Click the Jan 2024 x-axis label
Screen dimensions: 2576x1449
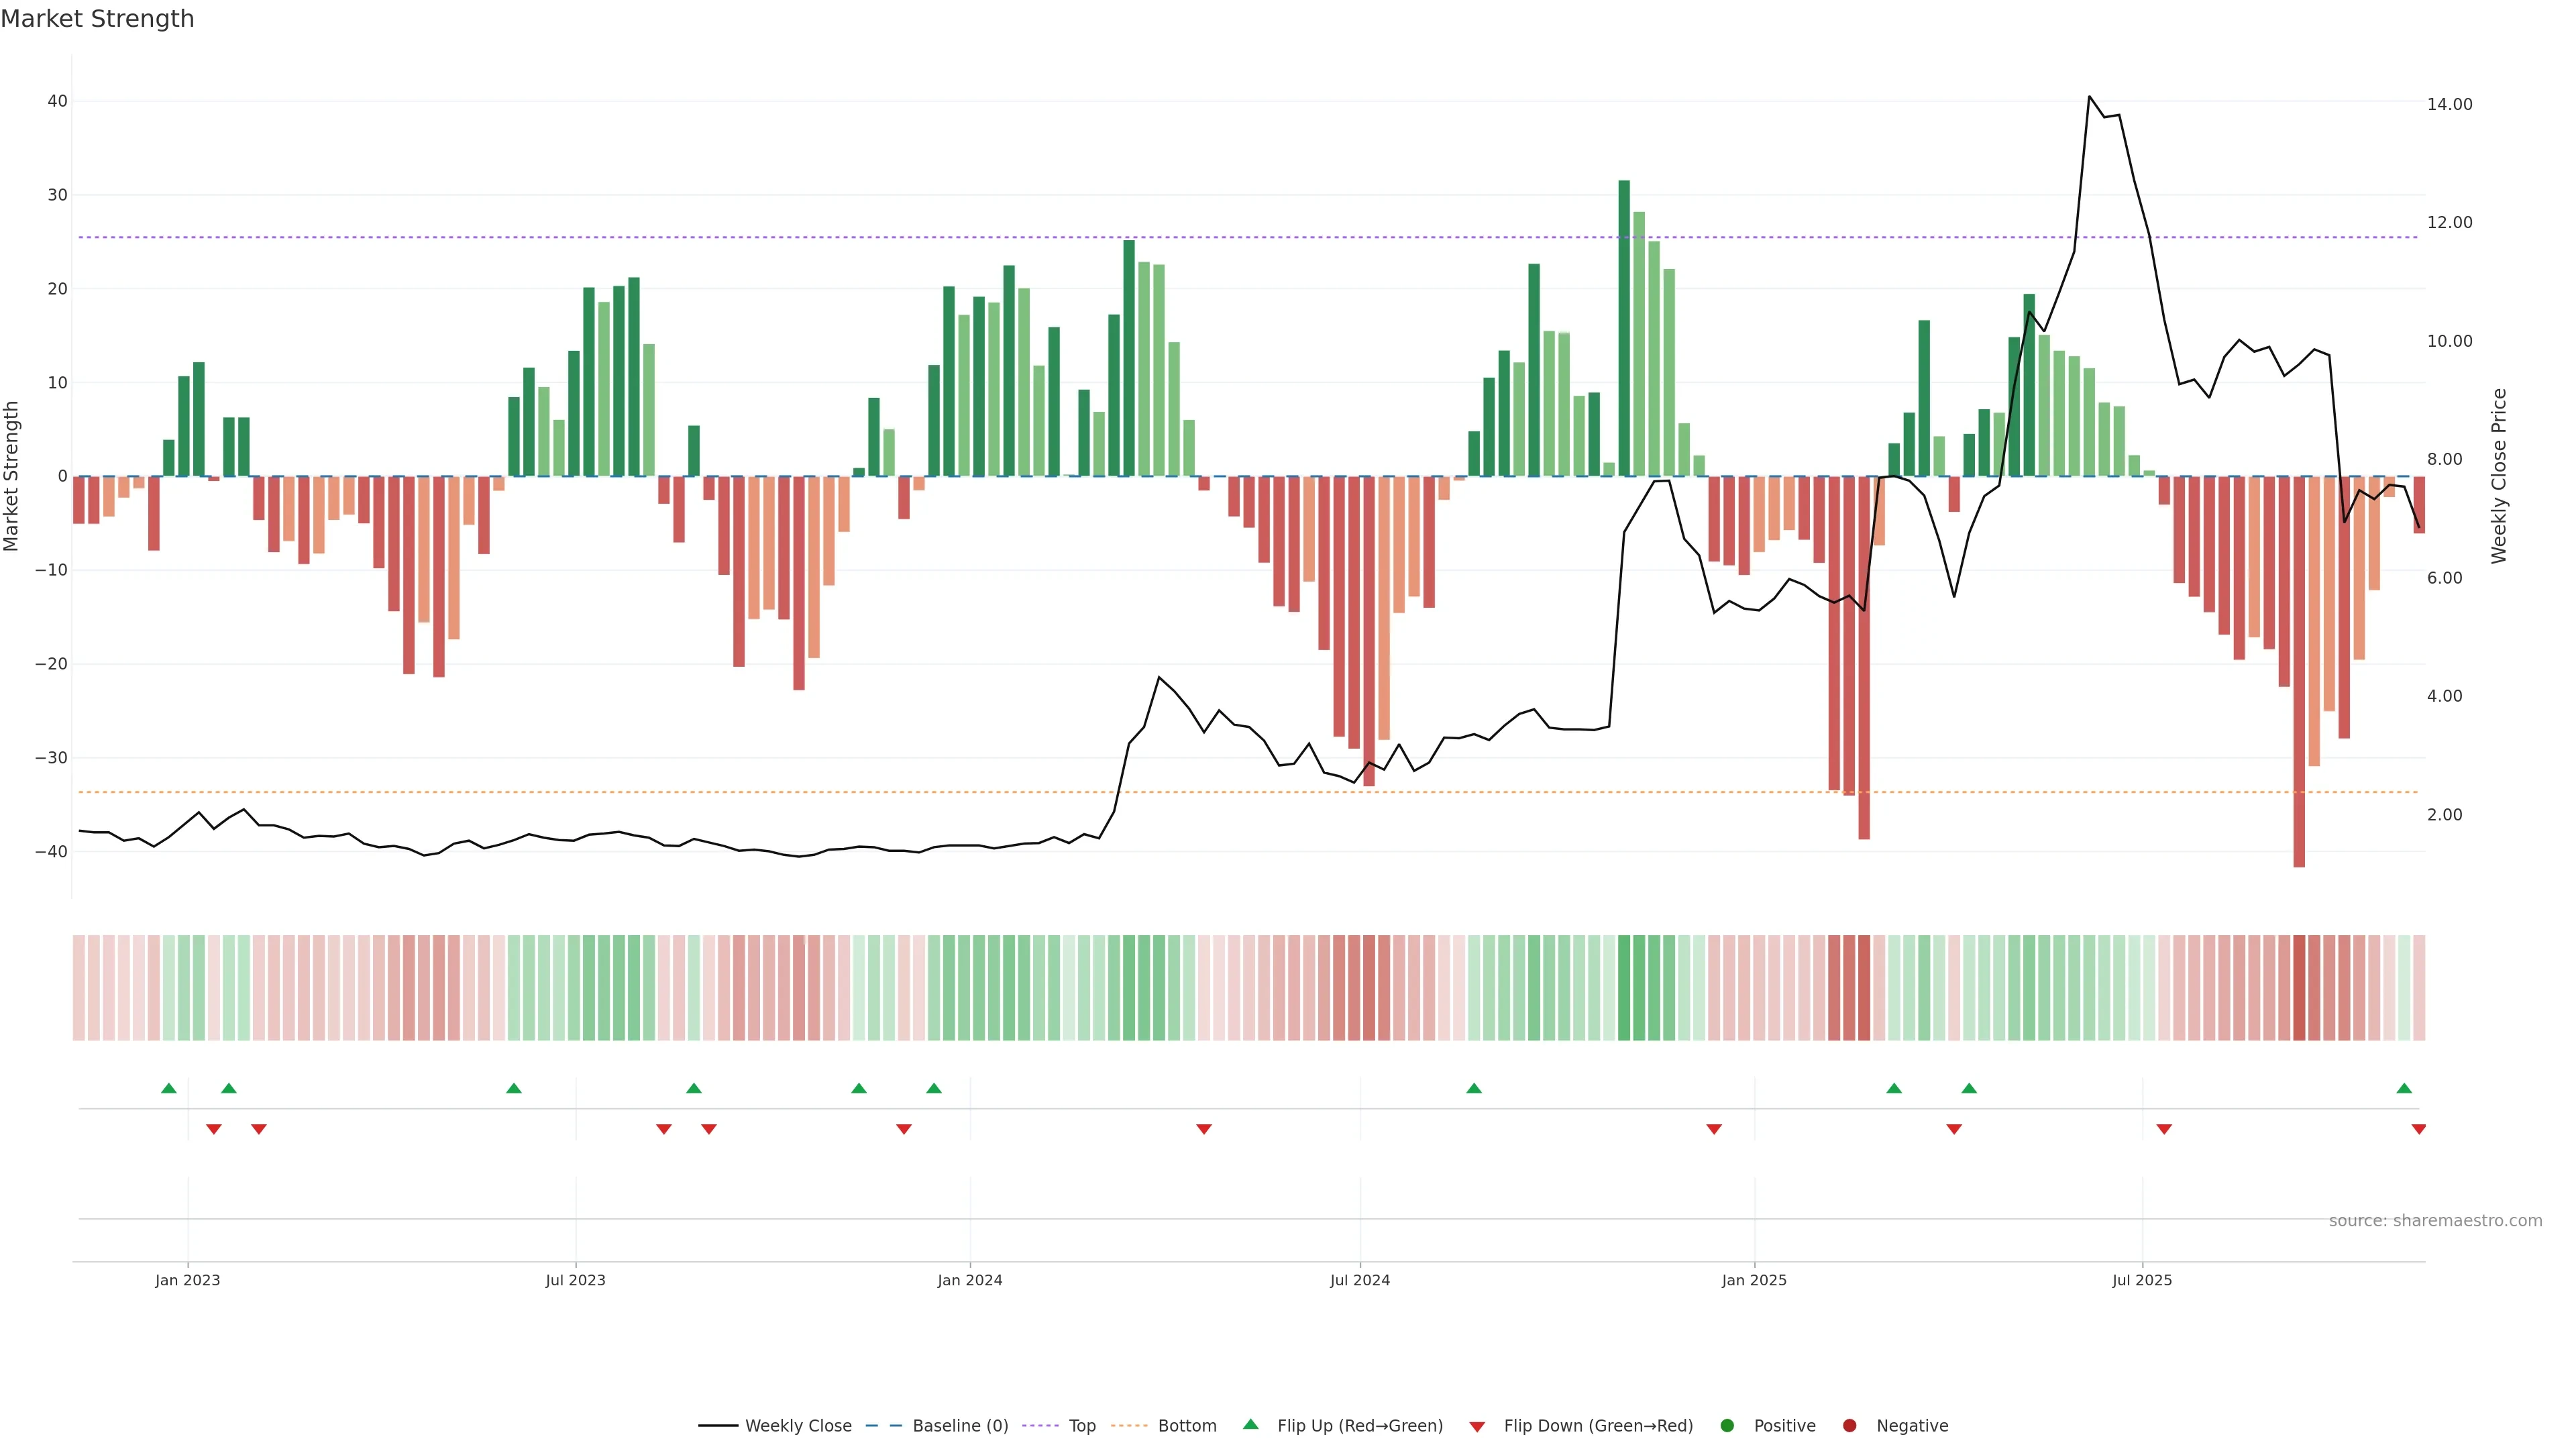point(969,1280)
